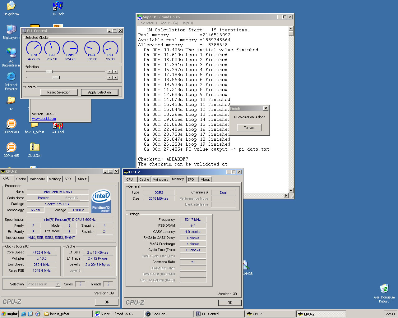Launch ATITool desktop shortcut
The height and width of the screenshot is (318, 398).
[58, 128]
